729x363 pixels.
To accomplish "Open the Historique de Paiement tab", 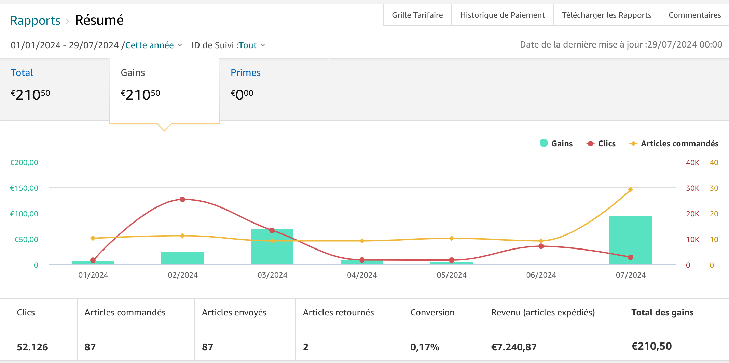I will pyautogui.click(x=502, y=15).
